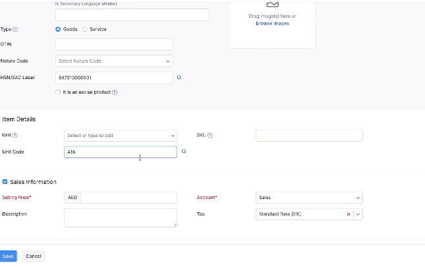This screenshot has width=425, height=267.
Task: Click into the Unit Code field
Action: click(121, 152)
